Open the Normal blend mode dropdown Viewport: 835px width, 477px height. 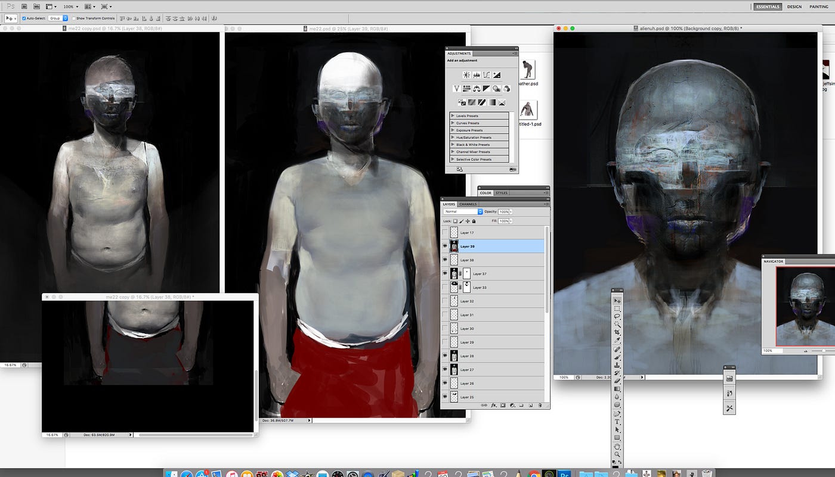pos(463,211)
